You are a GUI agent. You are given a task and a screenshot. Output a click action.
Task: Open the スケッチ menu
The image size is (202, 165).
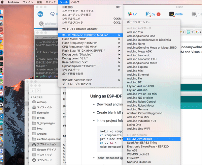(x=51, y=2)
